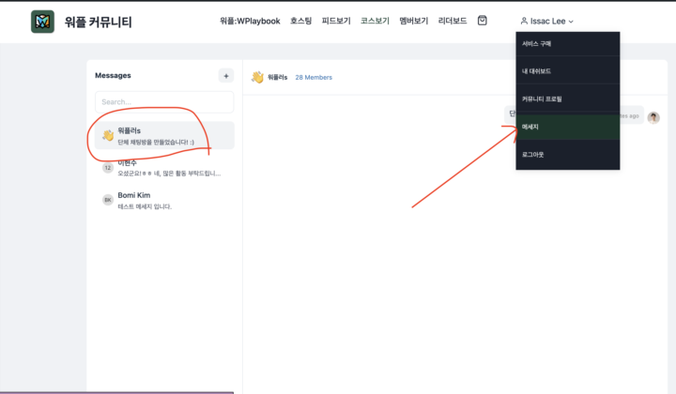The image size is (676, 394).
Task: Click the 워플러s name in chat header
Action: [277, 78]
